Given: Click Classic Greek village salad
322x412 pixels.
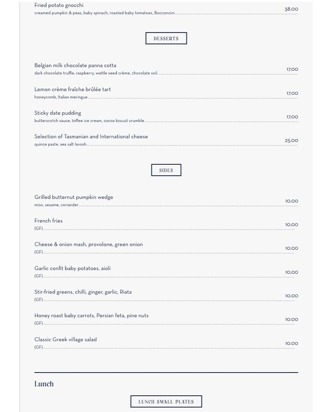Looking at the screenshot, I should pyautogui.click(x=66, y=340).
